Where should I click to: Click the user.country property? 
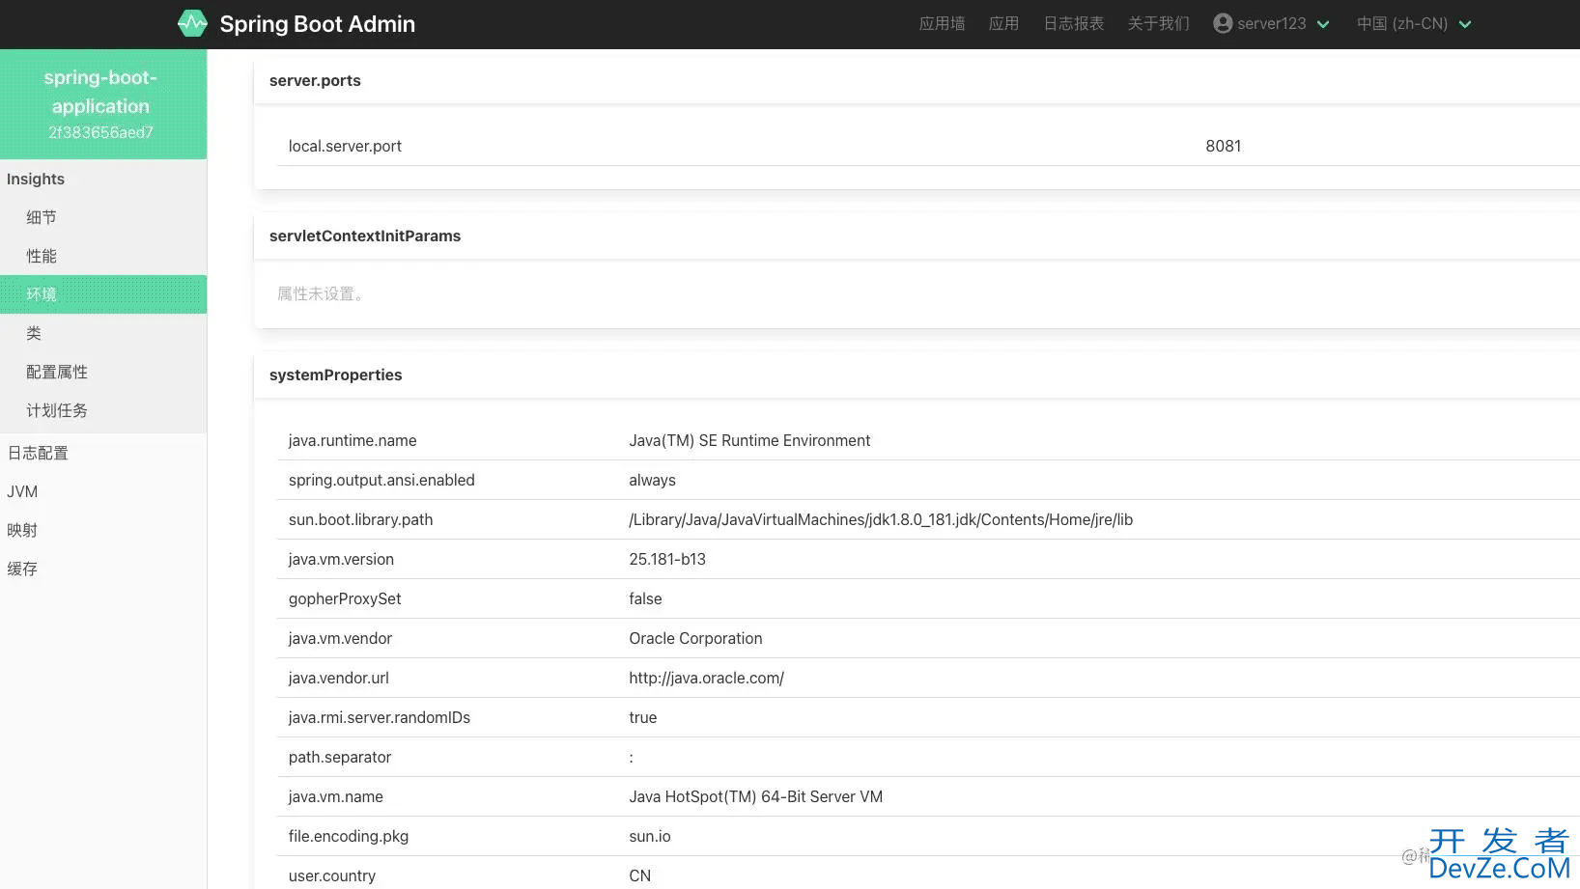coord(331,875)
